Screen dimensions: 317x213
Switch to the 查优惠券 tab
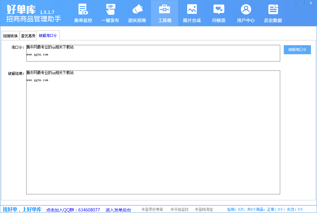(x=28, y=36)
